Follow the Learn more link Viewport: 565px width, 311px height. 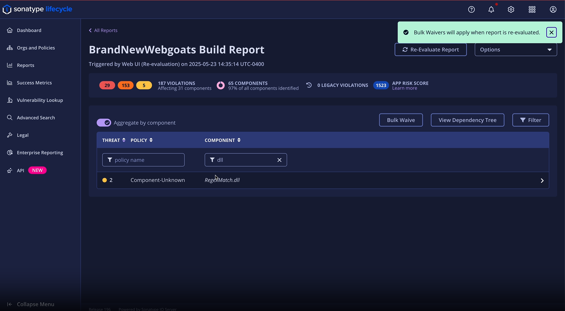404,88
